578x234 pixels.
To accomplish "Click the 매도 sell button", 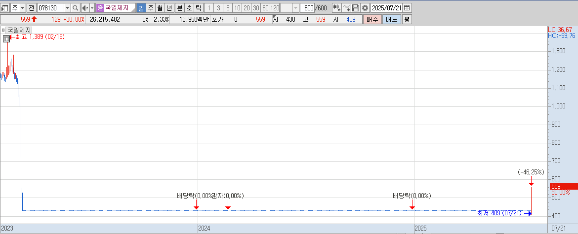I will point(391,20).
